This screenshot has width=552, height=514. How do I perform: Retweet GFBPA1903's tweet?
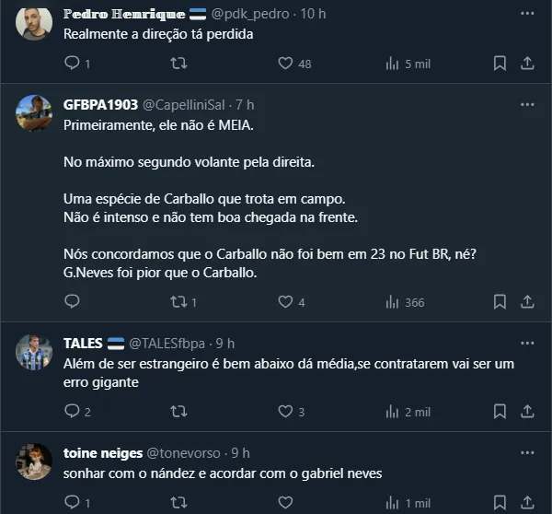pyautogui.click(x=180, y=302)
